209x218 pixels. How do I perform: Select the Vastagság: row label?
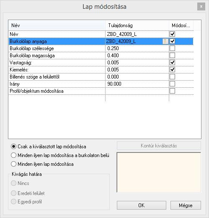tap(21, 63)
